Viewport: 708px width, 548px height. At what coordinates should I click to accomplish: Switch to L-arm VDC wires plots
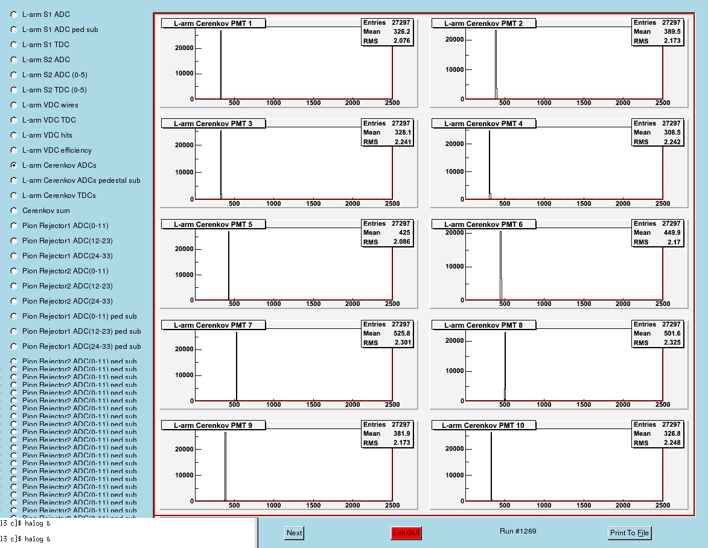tap(14, 105)
